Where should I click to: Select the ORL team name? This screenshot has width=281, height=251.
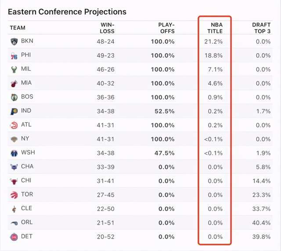[x=27, y=222]
